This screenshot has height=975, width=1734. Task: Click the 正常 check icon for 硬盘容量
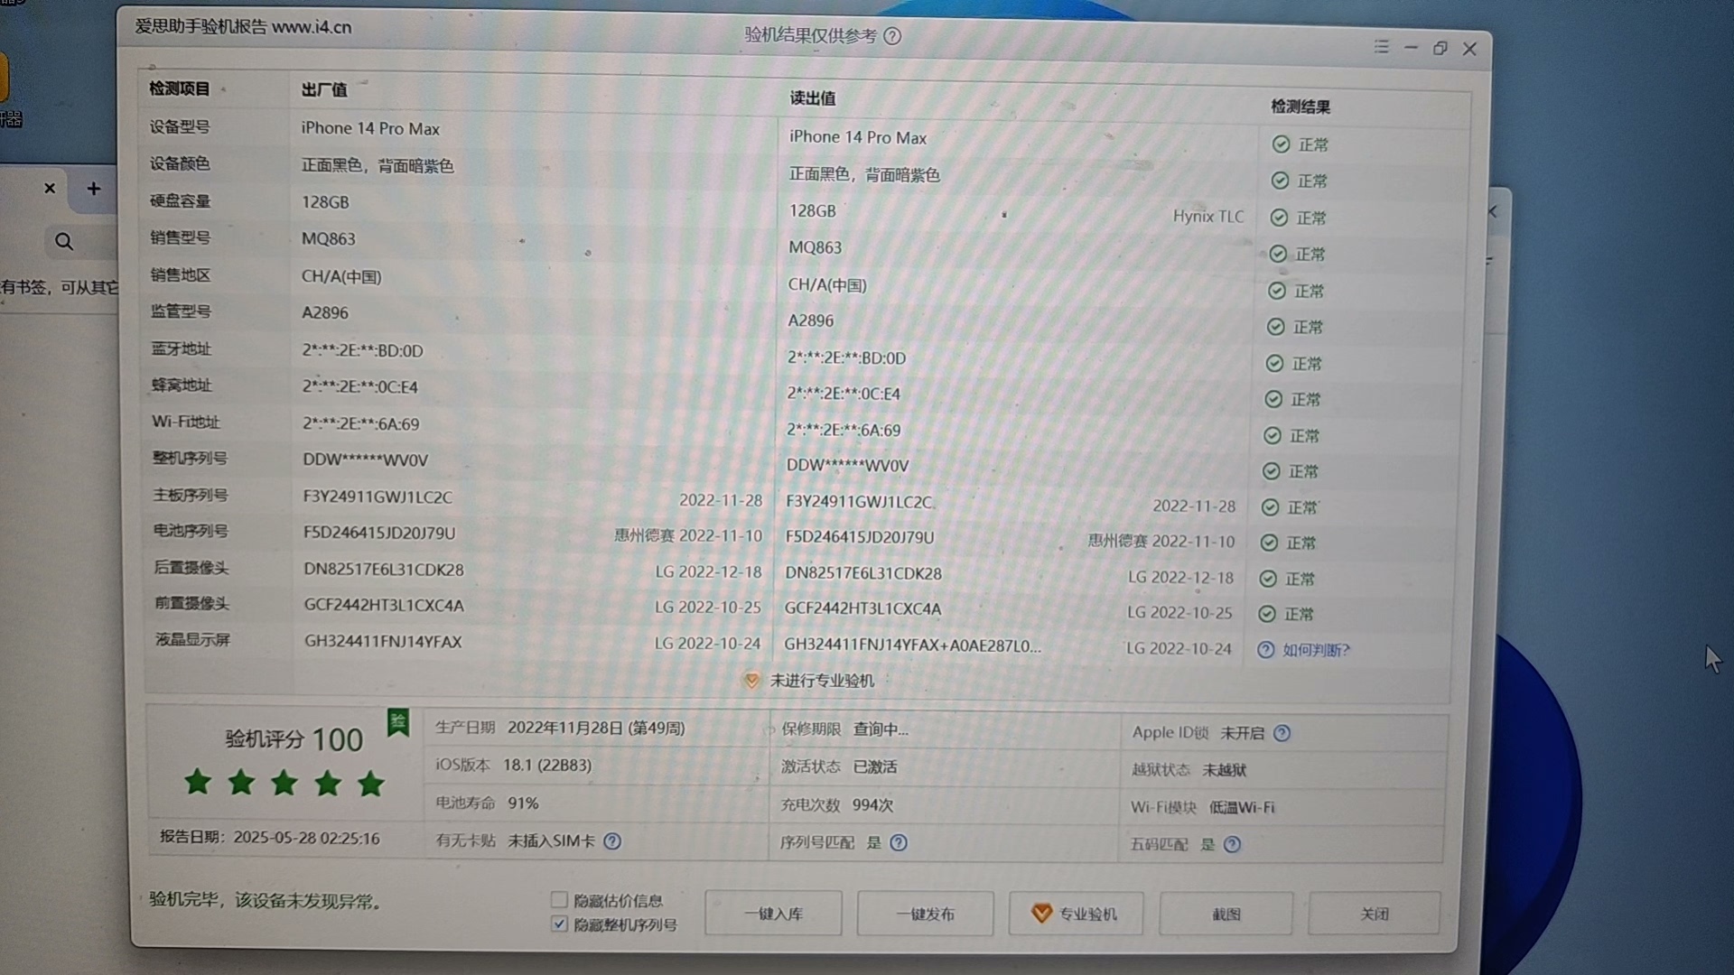(1279, 218)
